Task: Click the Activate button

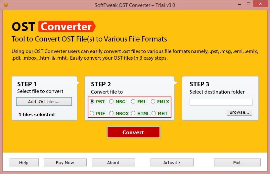Action: tap(172, 162)
